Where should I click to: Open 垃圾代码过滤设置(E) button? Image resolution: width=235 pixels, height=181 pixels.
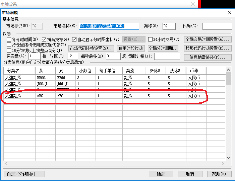(208, 48)
